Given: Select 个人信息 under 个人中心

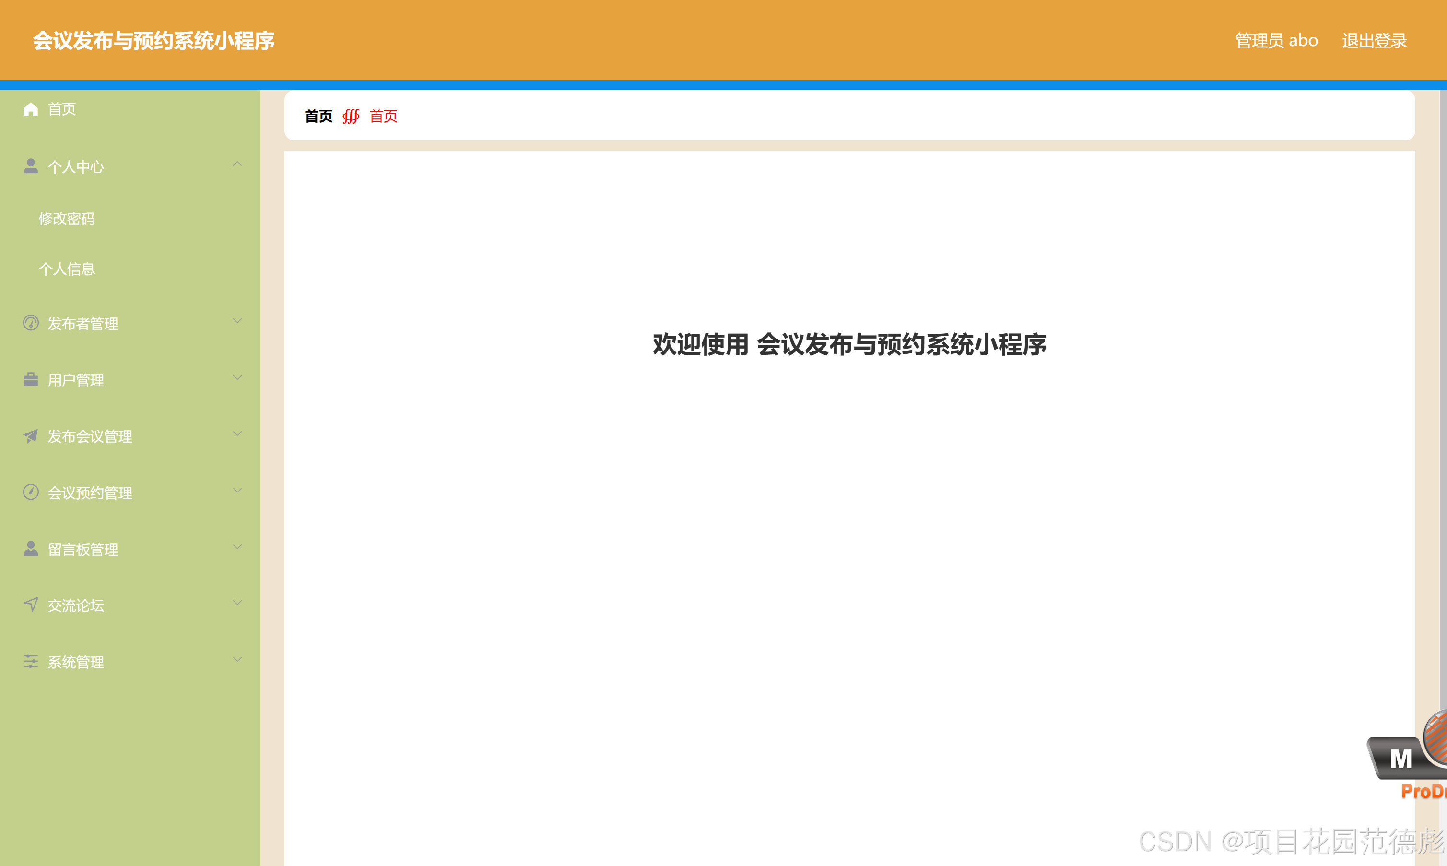Looking at the screenshot, I should [x=68, y=269].
